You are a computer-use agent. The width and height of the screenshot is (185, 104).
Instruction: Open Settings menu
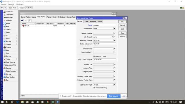(x=11, y=4)
